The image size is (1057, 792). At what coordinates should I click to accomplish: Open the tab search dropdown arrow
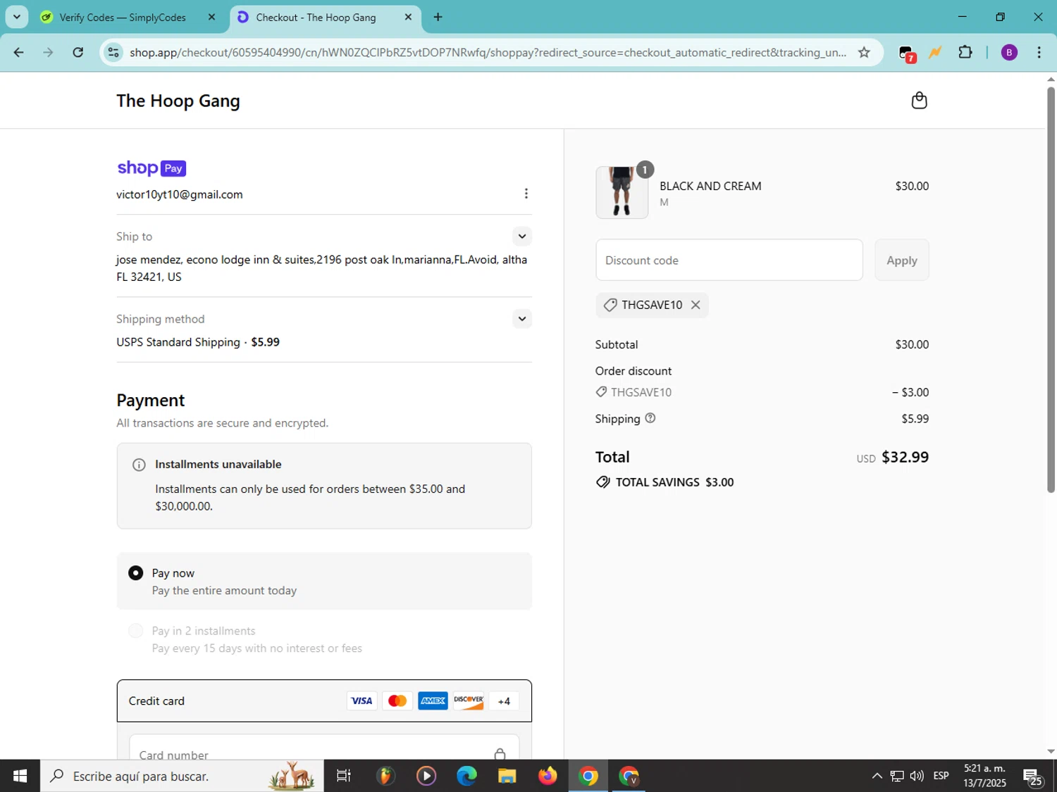[x=16, y=17]
